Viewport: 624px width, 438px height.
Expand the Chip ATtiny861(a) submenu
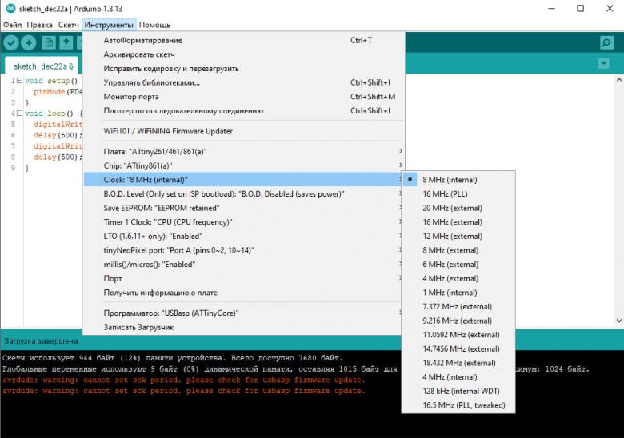243,165
